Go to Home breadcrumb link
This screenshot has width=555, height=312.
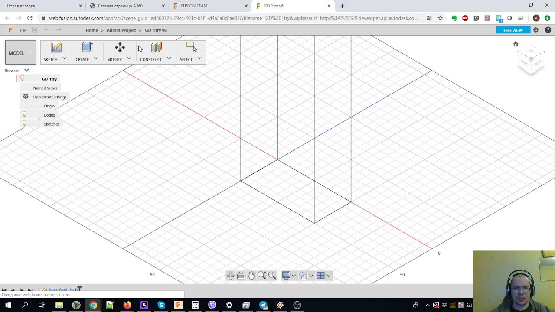tap(91, 30)
